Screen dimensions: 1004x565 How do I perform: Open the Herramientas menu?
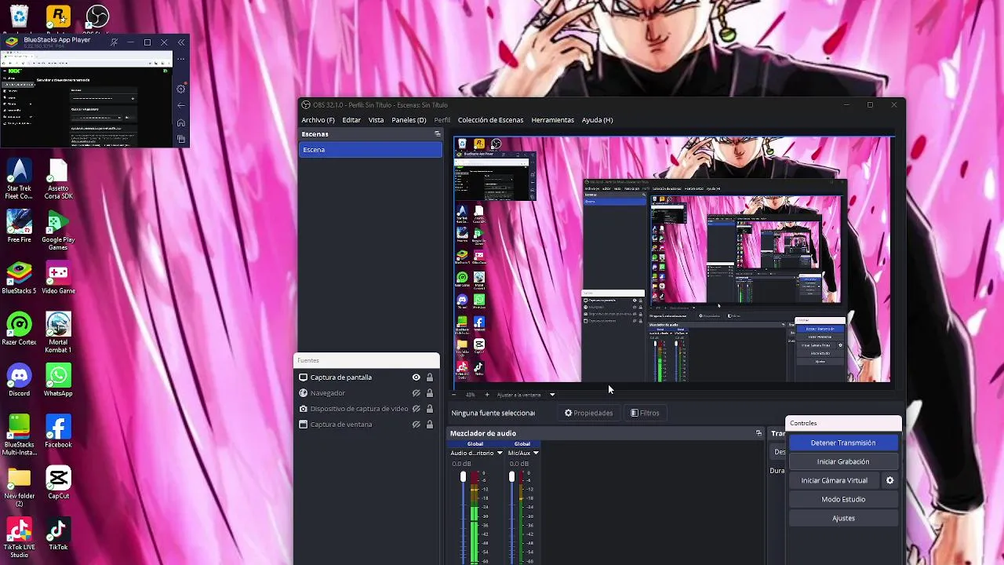[x=552, y=120]
